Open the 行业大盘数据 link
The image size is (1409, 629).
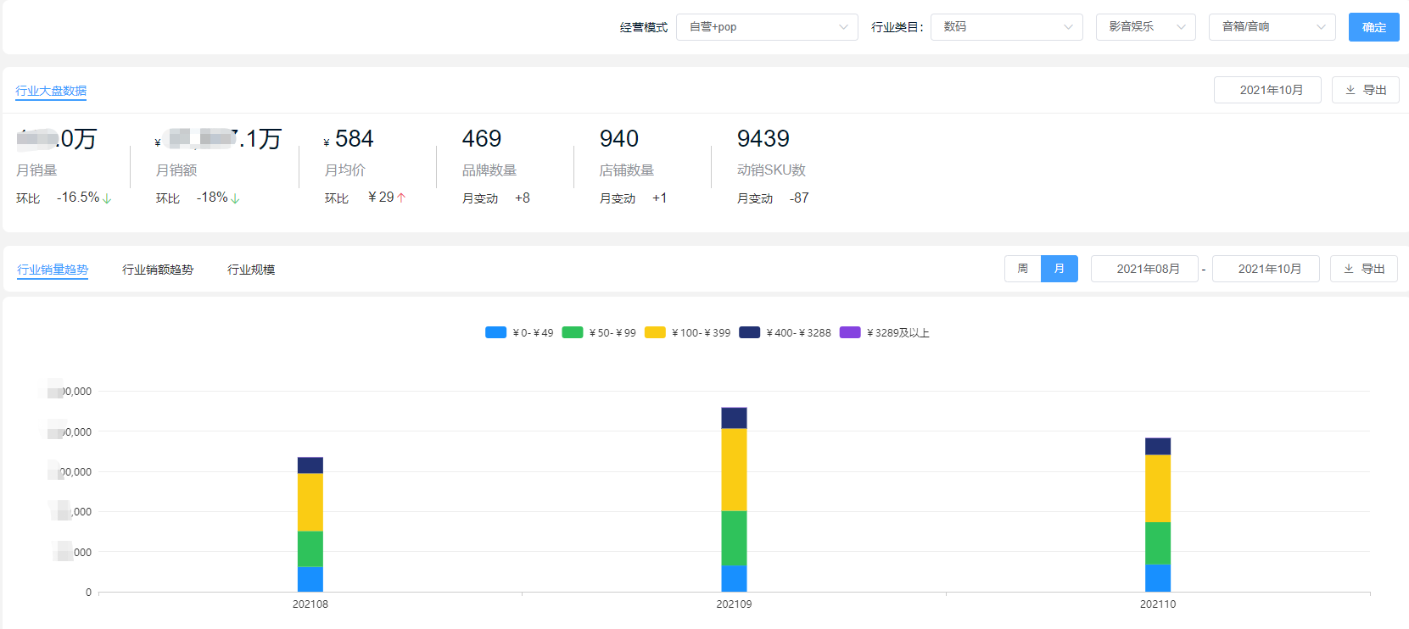coord(51,91)
